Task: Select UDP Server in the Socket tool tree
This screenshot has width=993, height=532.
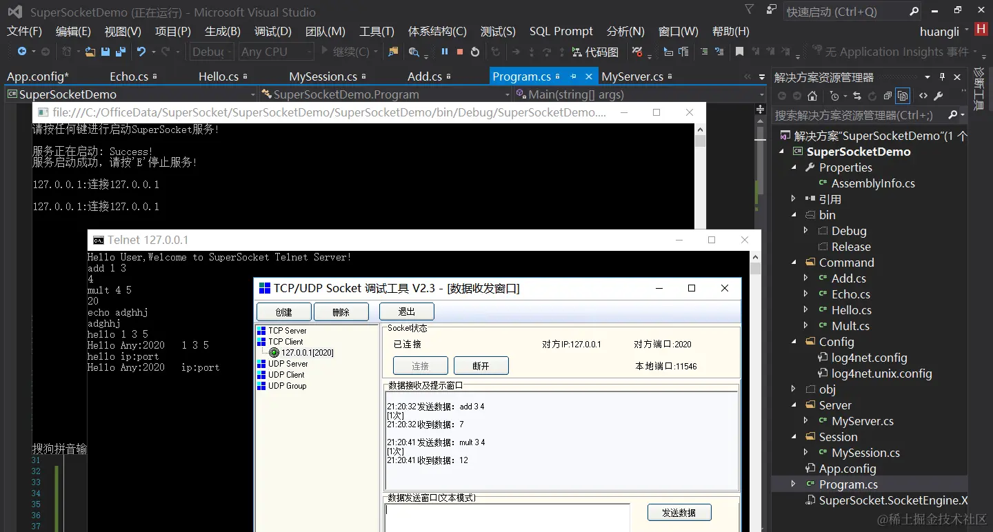Action: point(288,364)
